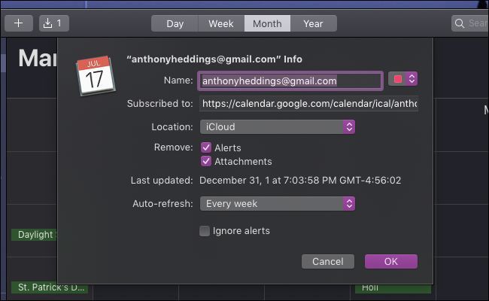Image resolution: width=489 pixels, height=301 pixels.
Task: Open the calendar color picker dropdown
Action: click(402, 79)
